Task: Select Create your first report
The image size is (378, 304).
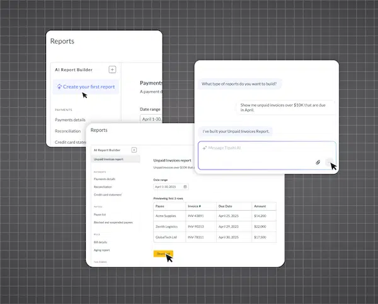Action: click(88, 87)
